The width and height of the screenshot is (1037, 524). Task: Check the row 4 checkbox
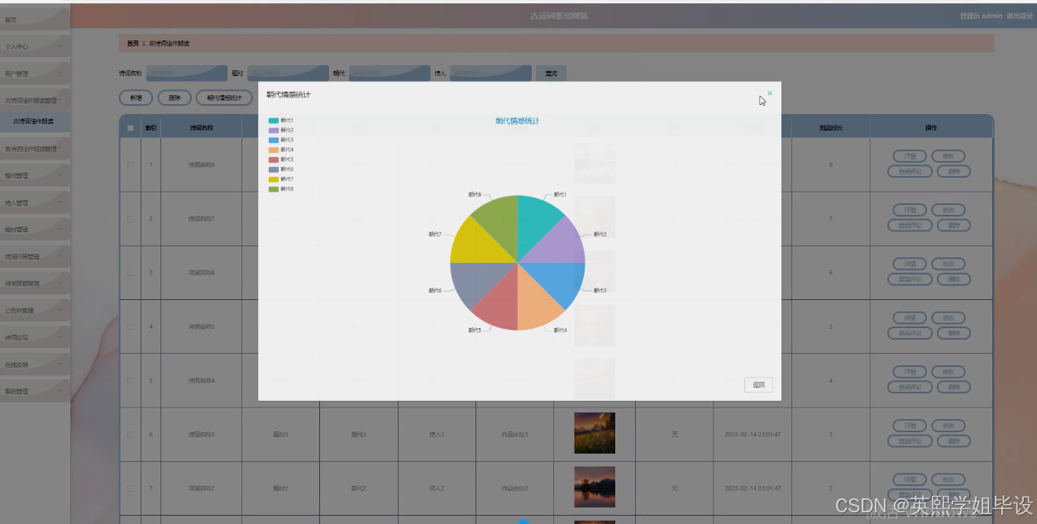[131, 326]
